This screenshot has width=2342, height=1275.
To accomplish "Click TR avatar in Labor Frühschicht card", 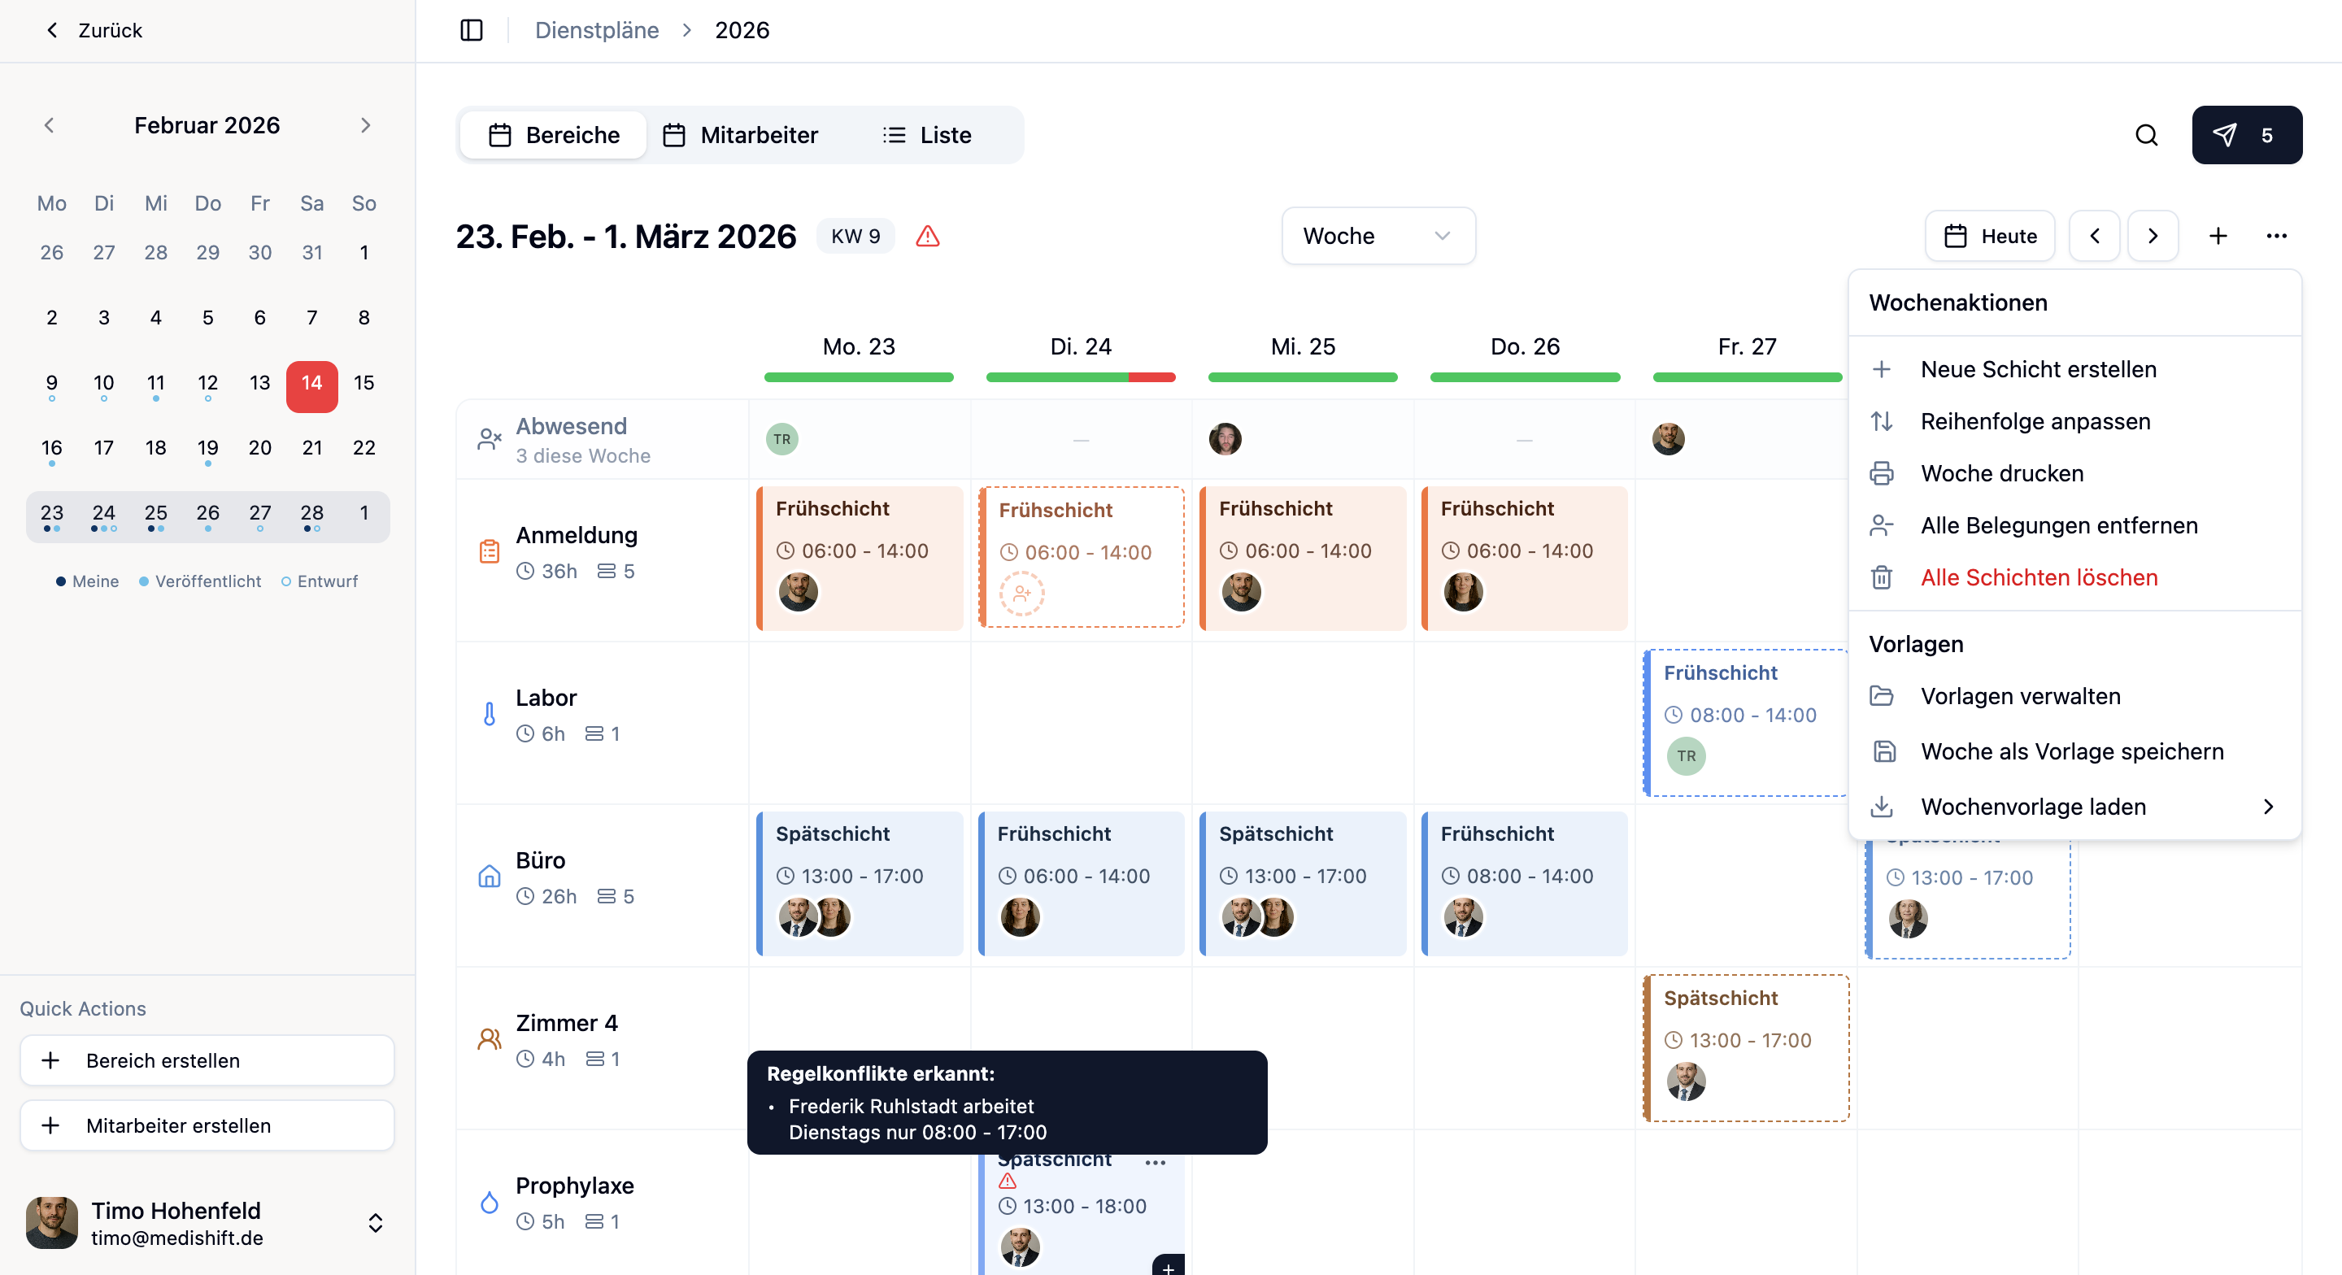I will [x=1687, y=755].
